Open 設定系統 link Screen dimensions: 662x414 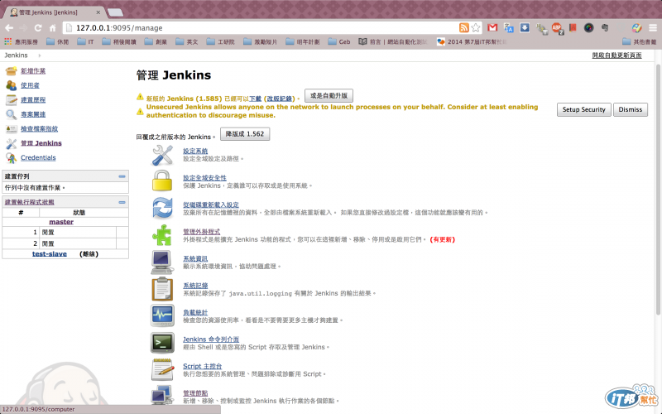pos(195,151)
